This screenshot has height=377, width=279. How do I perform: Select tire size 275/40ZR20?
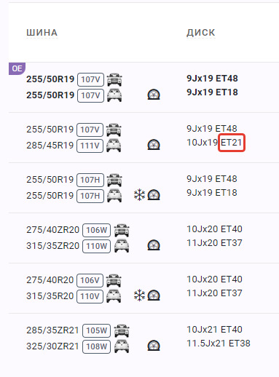pyautogui.click(x=52, y=230)
